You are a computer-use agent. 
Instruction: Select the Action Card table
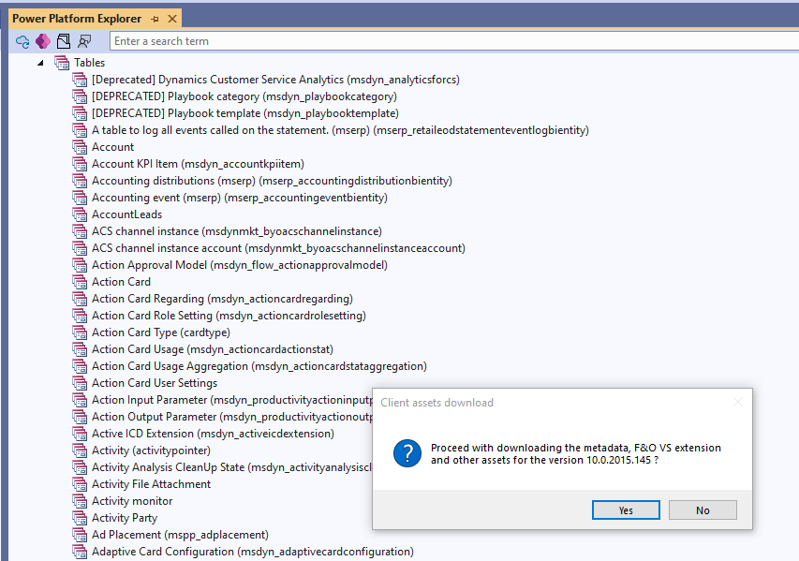click(121, 282)
